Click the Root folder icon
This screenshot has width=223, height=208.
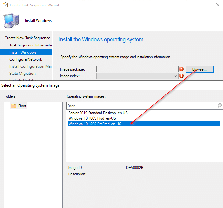14,106
